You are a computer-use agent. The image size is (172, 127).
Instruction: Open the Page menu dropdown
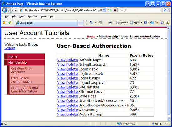[x=122, y=22]
